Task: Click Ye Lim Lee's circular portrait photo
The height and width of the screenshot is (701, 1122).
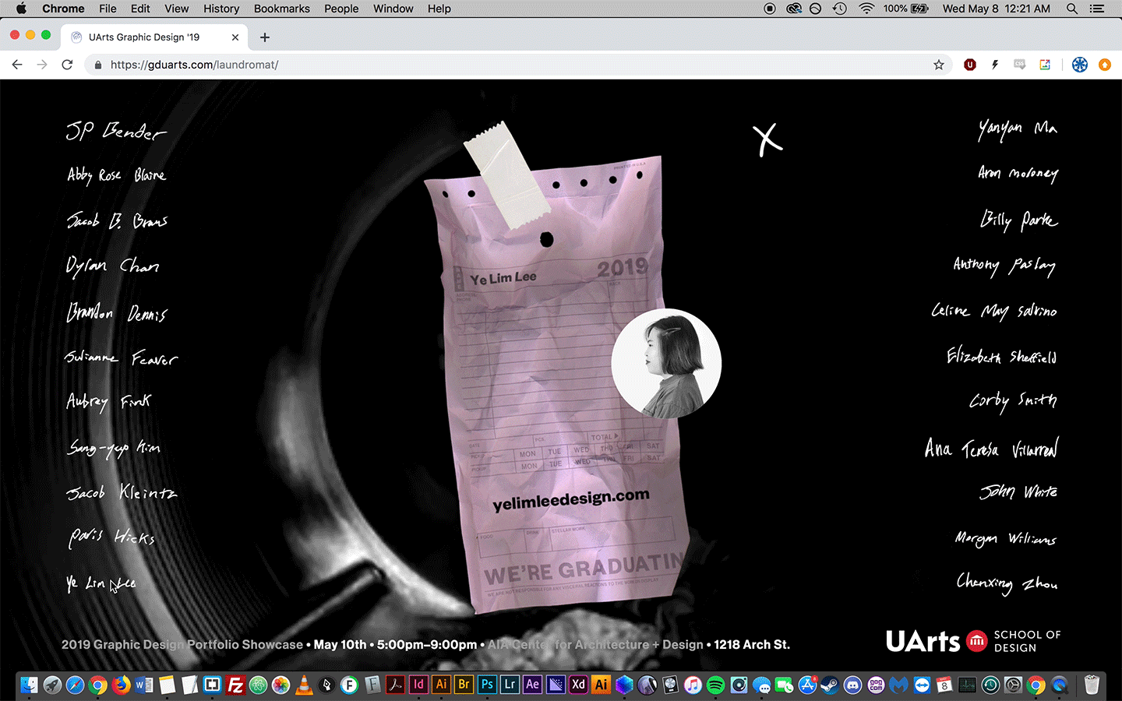Action: [666, 364]
